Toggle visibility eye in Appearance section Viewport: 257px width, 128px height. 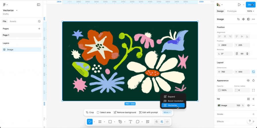point(248,81)
